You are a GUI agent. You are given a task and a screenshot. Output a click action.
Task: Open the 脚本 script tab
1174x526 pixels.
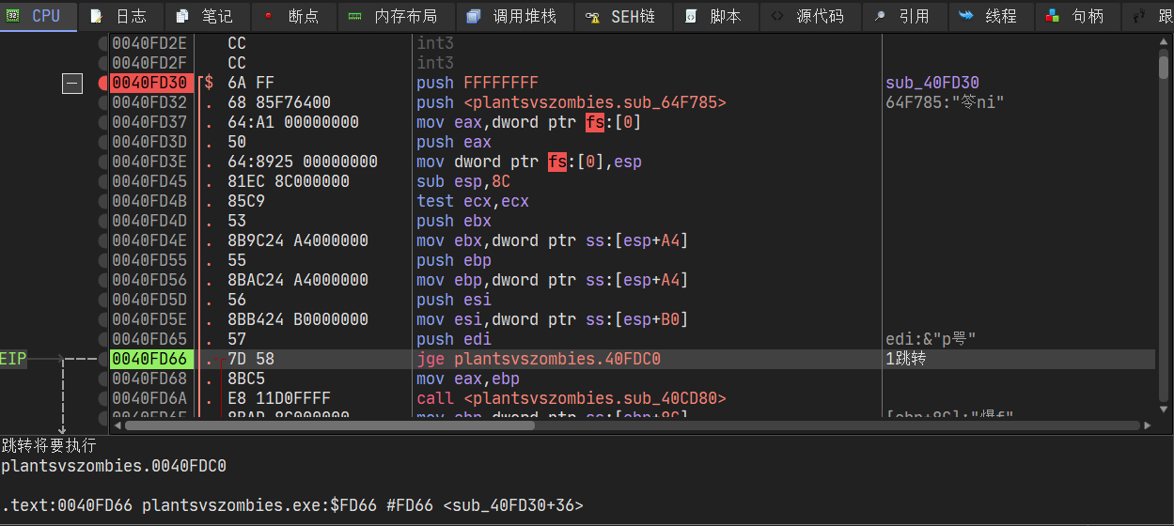pos(714,16)
